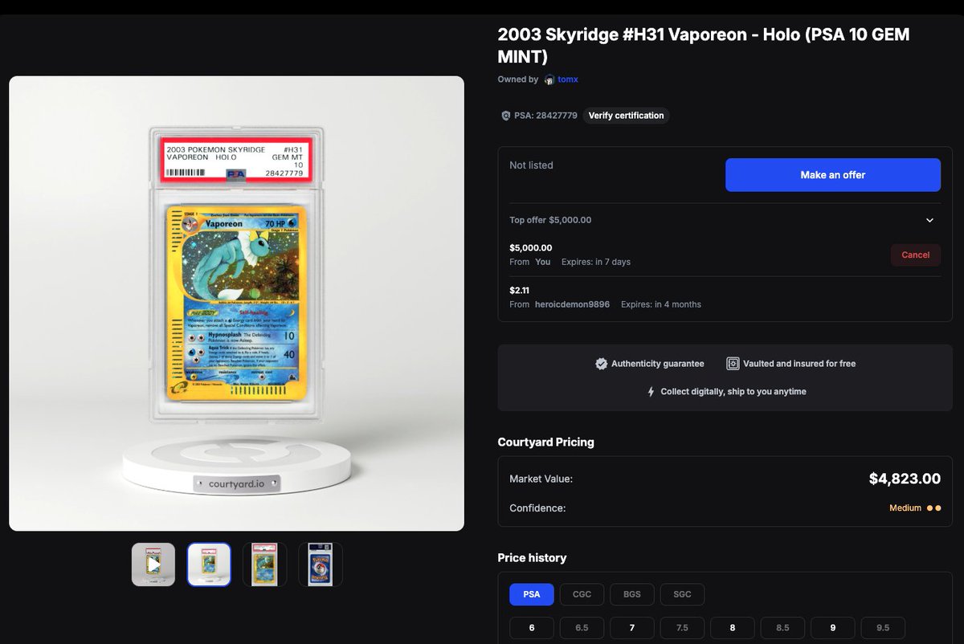Image resolution: width=964 pixels, height=644 pixels.
Task: Click the 2003 Skyridge Vaporeon title
Action: (x=703, y=45)
